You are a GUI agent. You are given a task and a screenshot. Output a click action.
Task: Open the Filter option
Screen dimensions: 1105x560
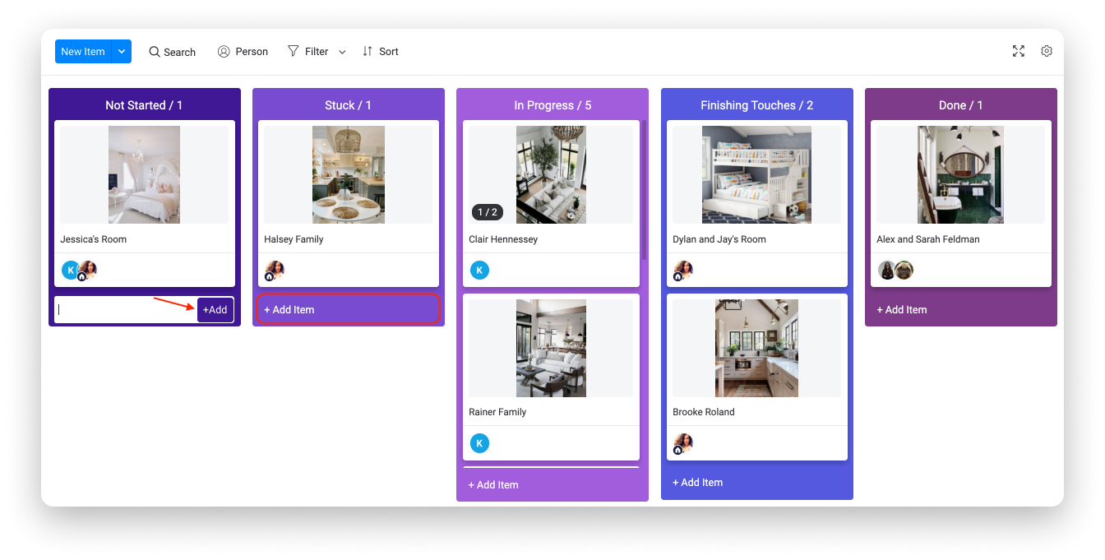point(307,52)
